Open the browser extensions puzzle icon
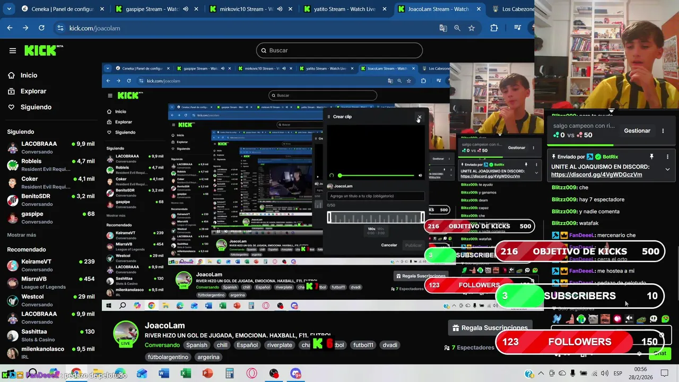Screen dimensions: 679x382 (494, 28)
